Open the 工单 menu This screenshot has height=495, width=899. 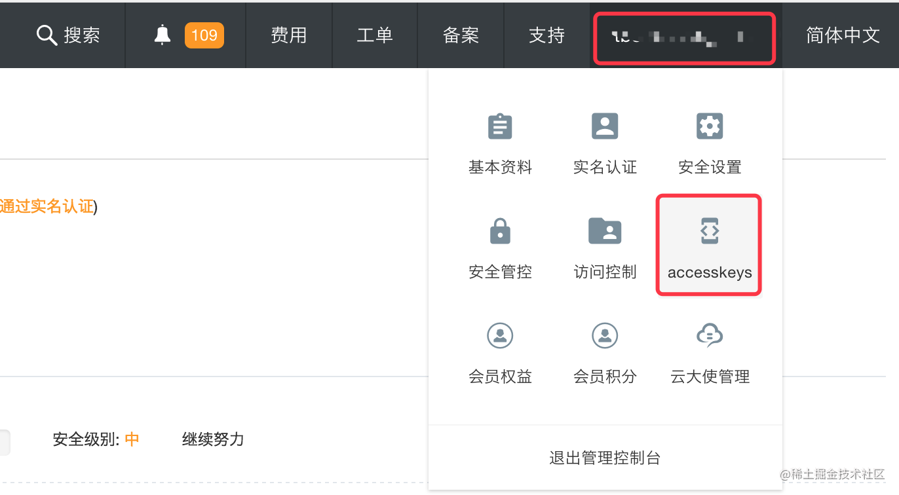375,35
